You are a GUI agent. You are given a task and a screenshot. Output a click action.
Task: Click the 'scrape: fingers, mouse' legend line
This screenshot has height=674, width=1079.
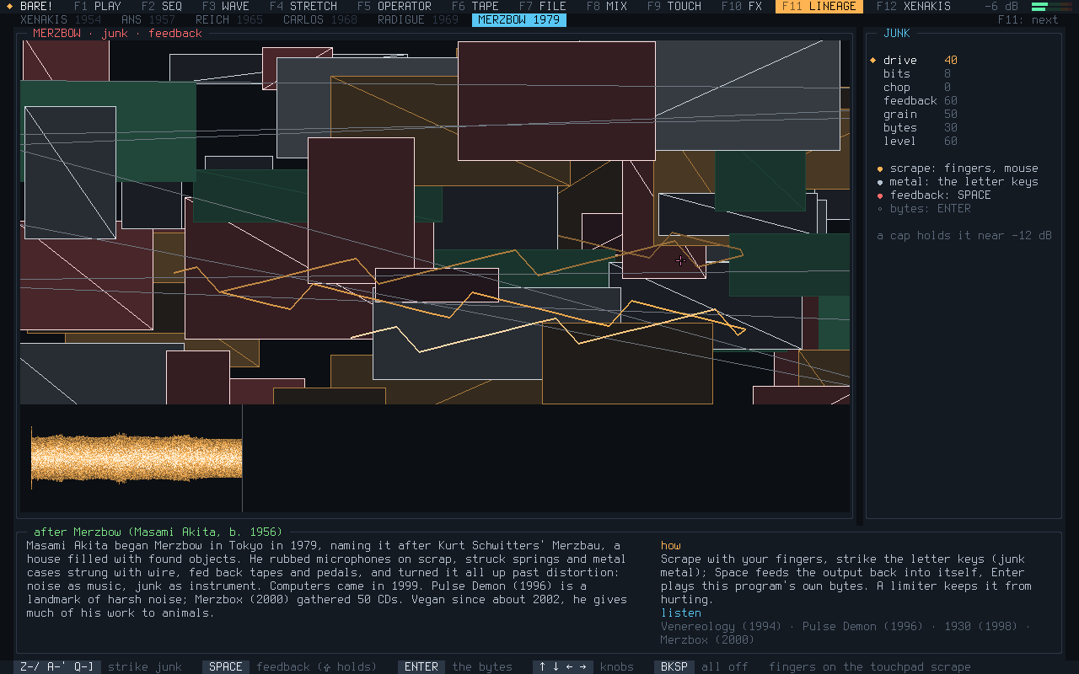pyautogui.click(x=958, y=168)
